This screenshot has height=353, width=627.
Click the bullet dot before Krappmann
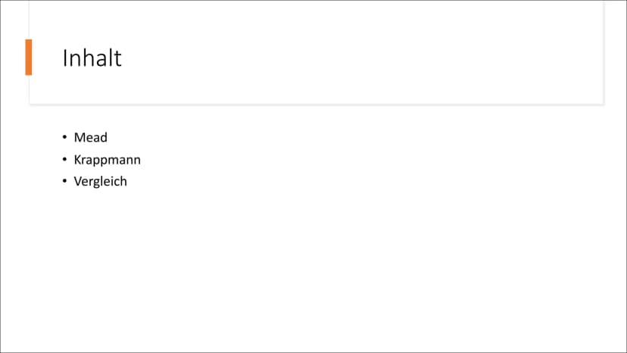tap(64, 159)
